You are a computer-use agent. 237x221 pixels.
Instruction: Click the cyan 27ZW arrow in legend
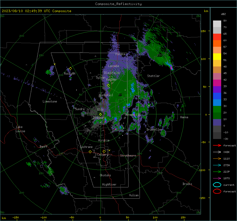tap(217, 165)
